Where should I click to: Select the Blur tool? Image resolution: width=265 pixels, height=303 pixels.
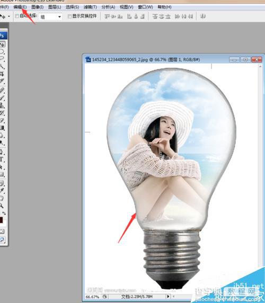(x=2, y=135)
